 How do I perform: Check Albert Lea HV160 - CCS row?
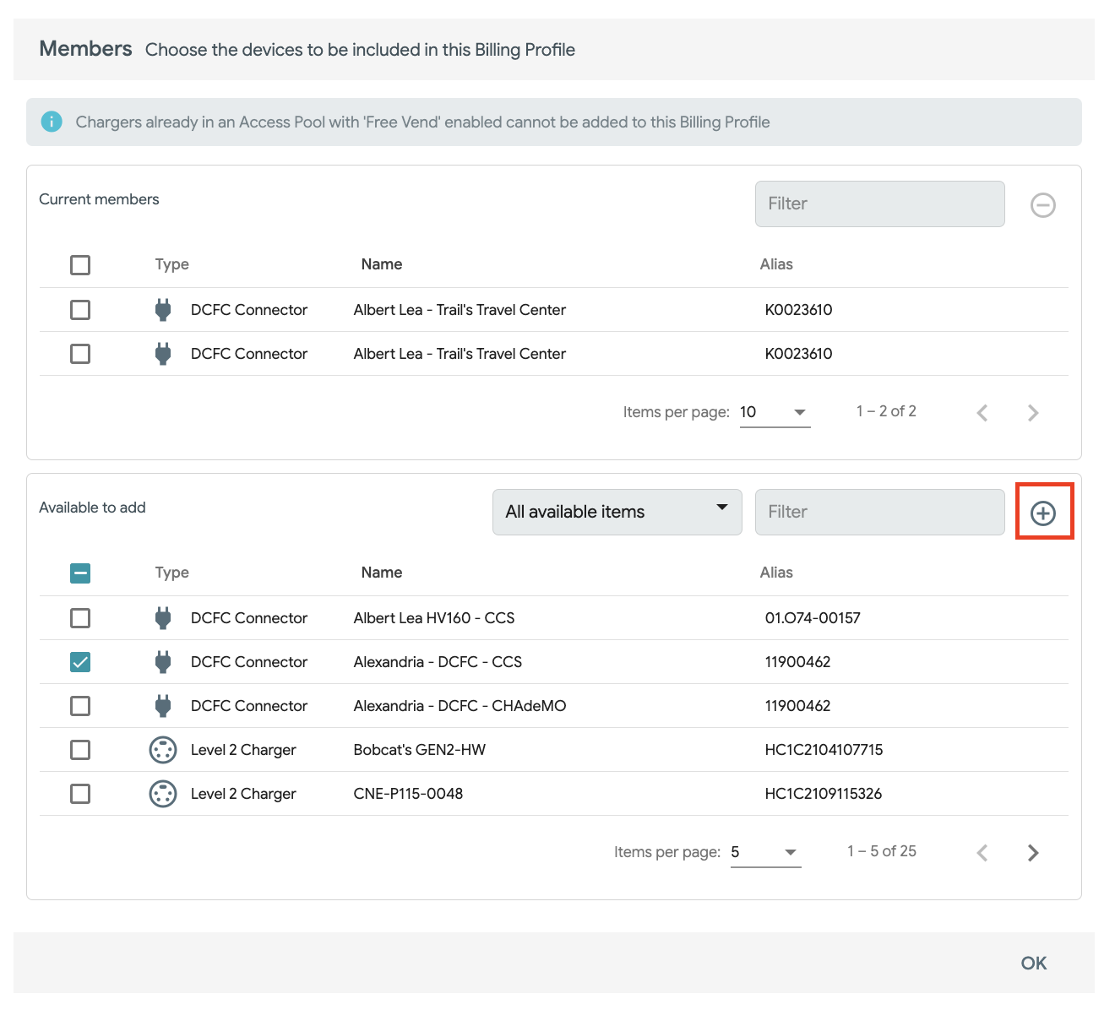80,618
